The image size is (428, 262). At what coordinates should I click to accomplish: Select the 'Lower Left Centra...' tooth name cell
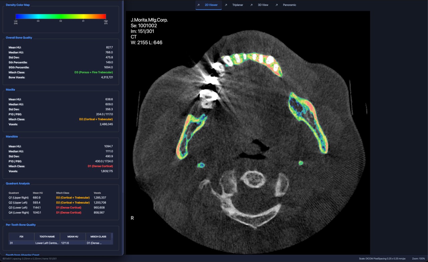[47, 243]
